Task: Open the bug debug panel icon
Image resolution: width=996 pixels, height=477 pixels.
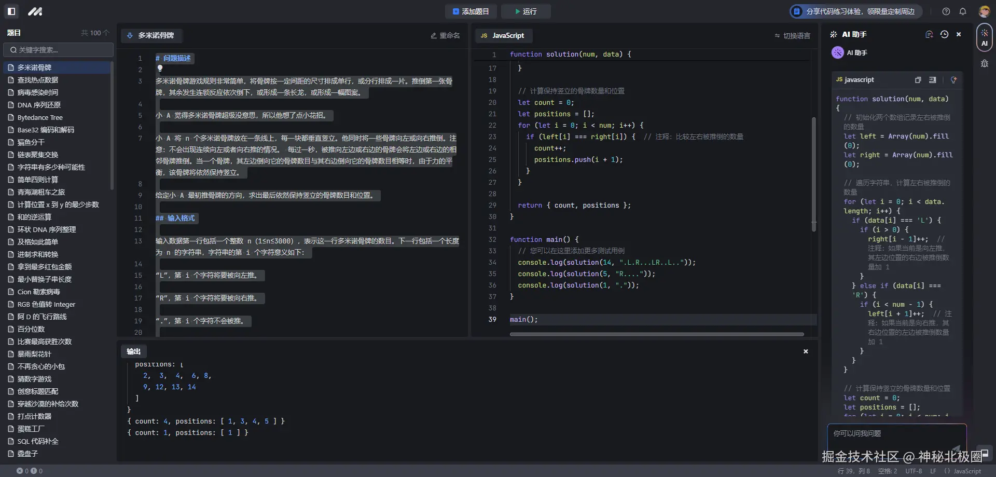Action: [984, 64]
